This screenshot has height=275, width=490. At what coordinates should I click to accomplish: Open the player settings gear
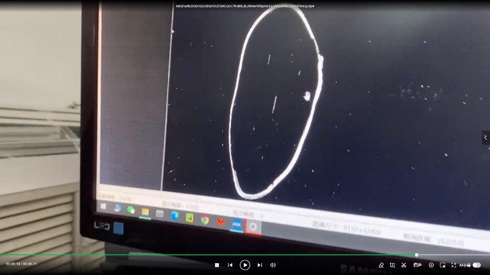click(x=431, y=265)
